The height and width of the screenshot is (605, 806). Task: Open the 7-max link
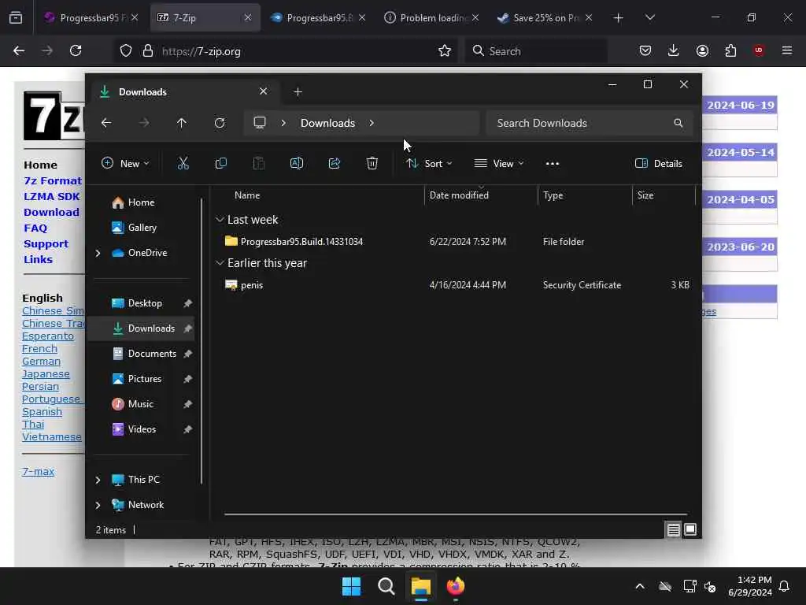pos(38,471)
